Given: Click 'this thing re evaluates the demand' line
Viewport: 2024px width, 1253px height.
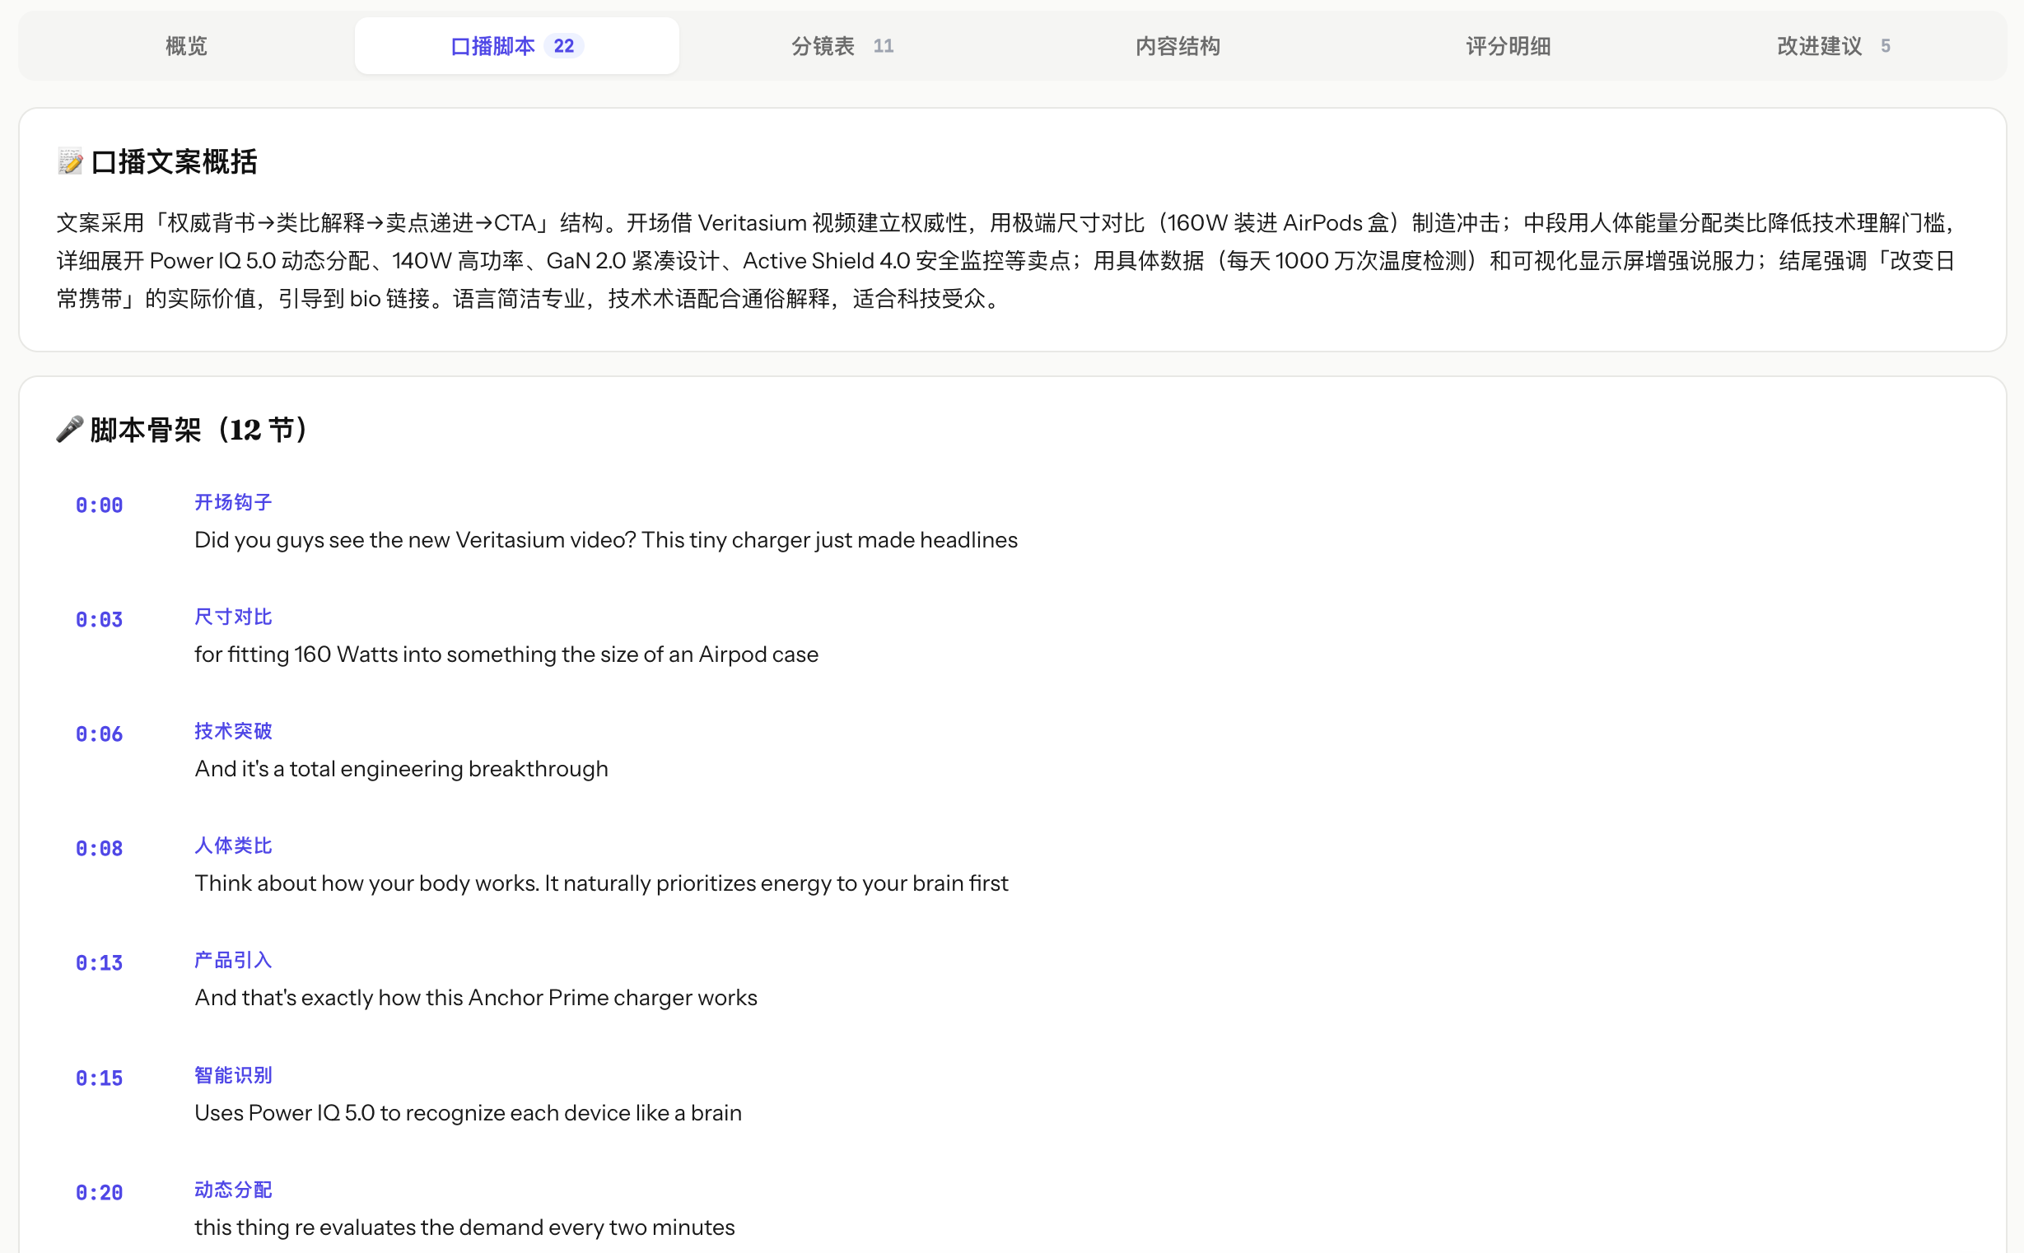Looking at the screenshot, I should coord(465,1227).
